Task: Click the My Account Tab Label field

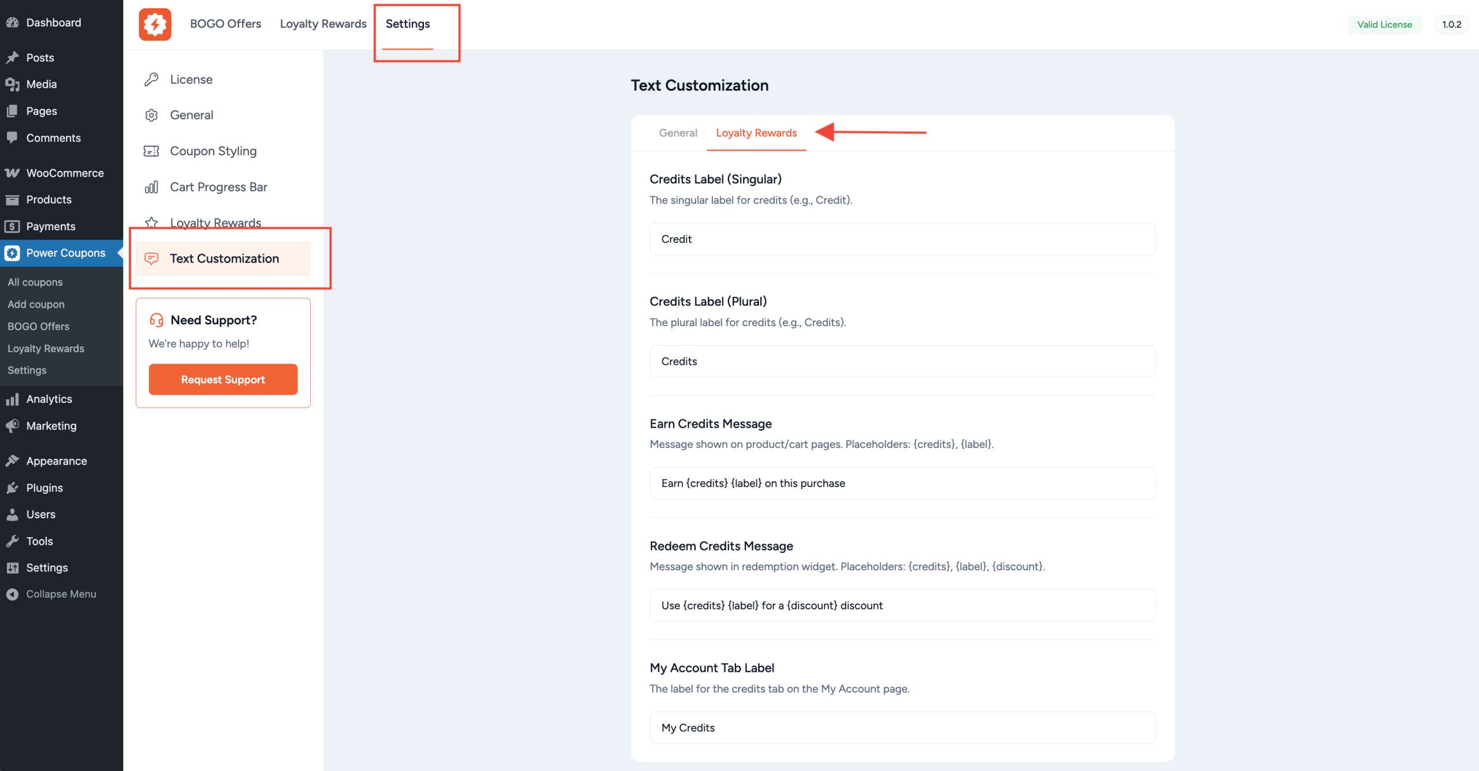Action: (x=902, y=727)
